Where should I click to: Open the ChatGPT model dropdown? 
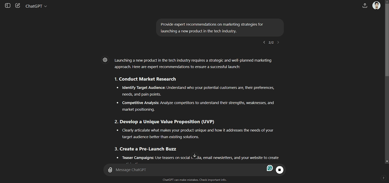point(36,6)
